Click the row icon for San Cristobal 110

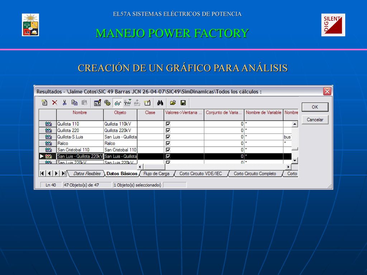[48, 150]
